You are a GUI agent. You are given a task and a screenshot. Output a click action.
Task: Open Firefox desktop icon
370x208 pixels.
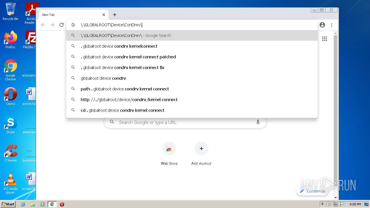10,40
